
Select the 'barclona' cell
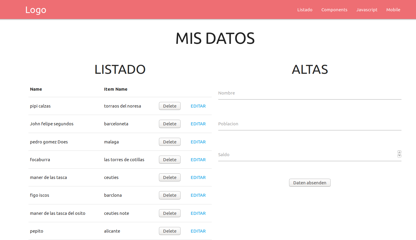pyautogui.click(x=113, y=195)
